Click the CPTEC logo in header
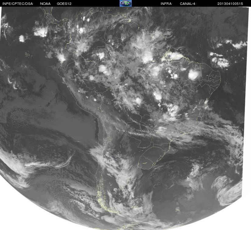 (126, 3)
